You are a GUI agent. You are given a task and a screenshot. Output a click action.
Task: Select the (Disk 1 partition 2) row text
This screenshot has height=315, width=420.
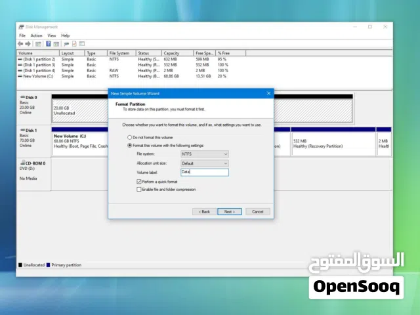pos(39,59)
